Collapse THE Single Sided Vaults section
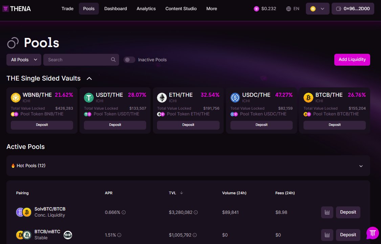Image resolution: width=381 pixels, height=244 pixels. (x=89, y=79)
